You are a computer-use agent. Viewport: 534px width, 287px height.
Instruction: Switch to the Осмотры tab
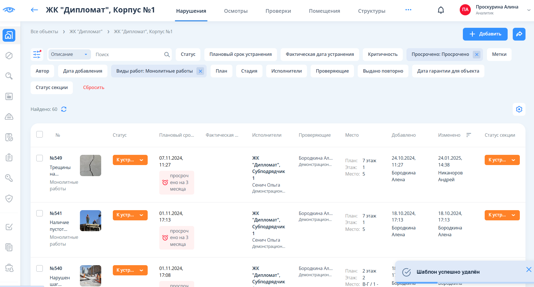[236, 11]
